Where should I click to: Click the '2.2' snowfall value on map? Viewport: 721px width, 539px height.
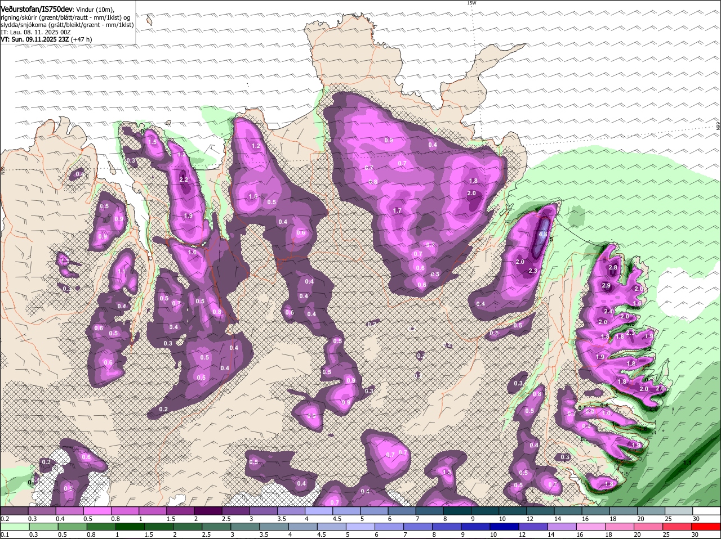tap(184, 179)
